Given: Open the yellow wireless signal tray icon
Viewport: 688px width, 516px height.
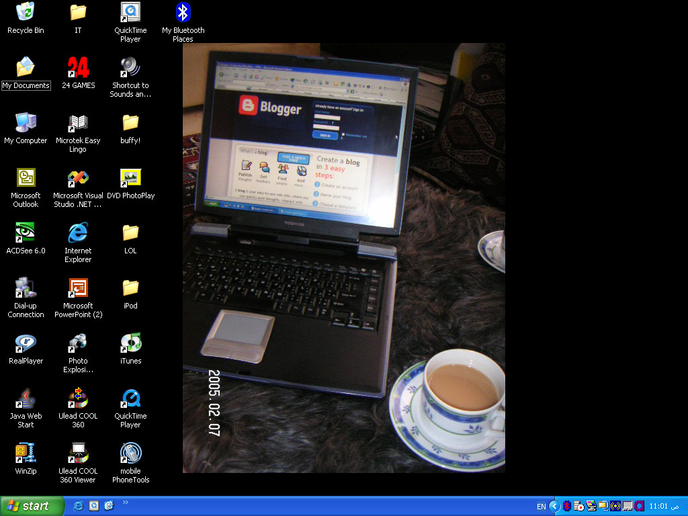Looking at the screenshot, I should [615, 507].
